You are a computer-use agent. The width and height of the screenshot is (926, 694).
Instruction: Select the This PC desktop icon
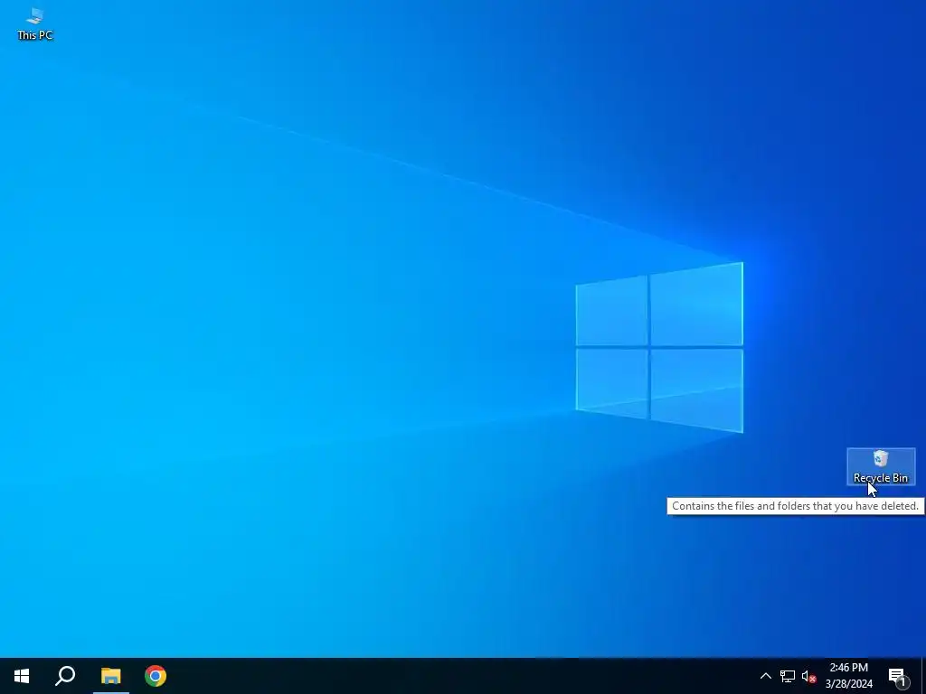(35, 23)
